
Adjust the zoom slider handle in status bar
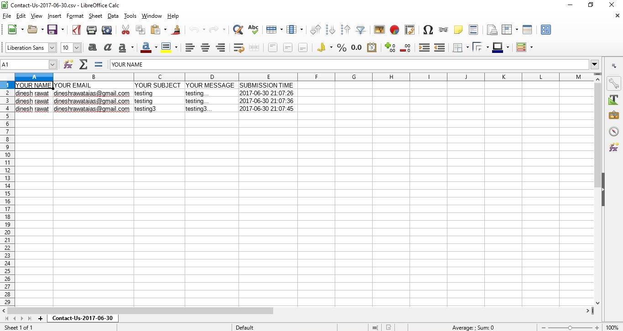pyautogui.click(x=570, y=328)
